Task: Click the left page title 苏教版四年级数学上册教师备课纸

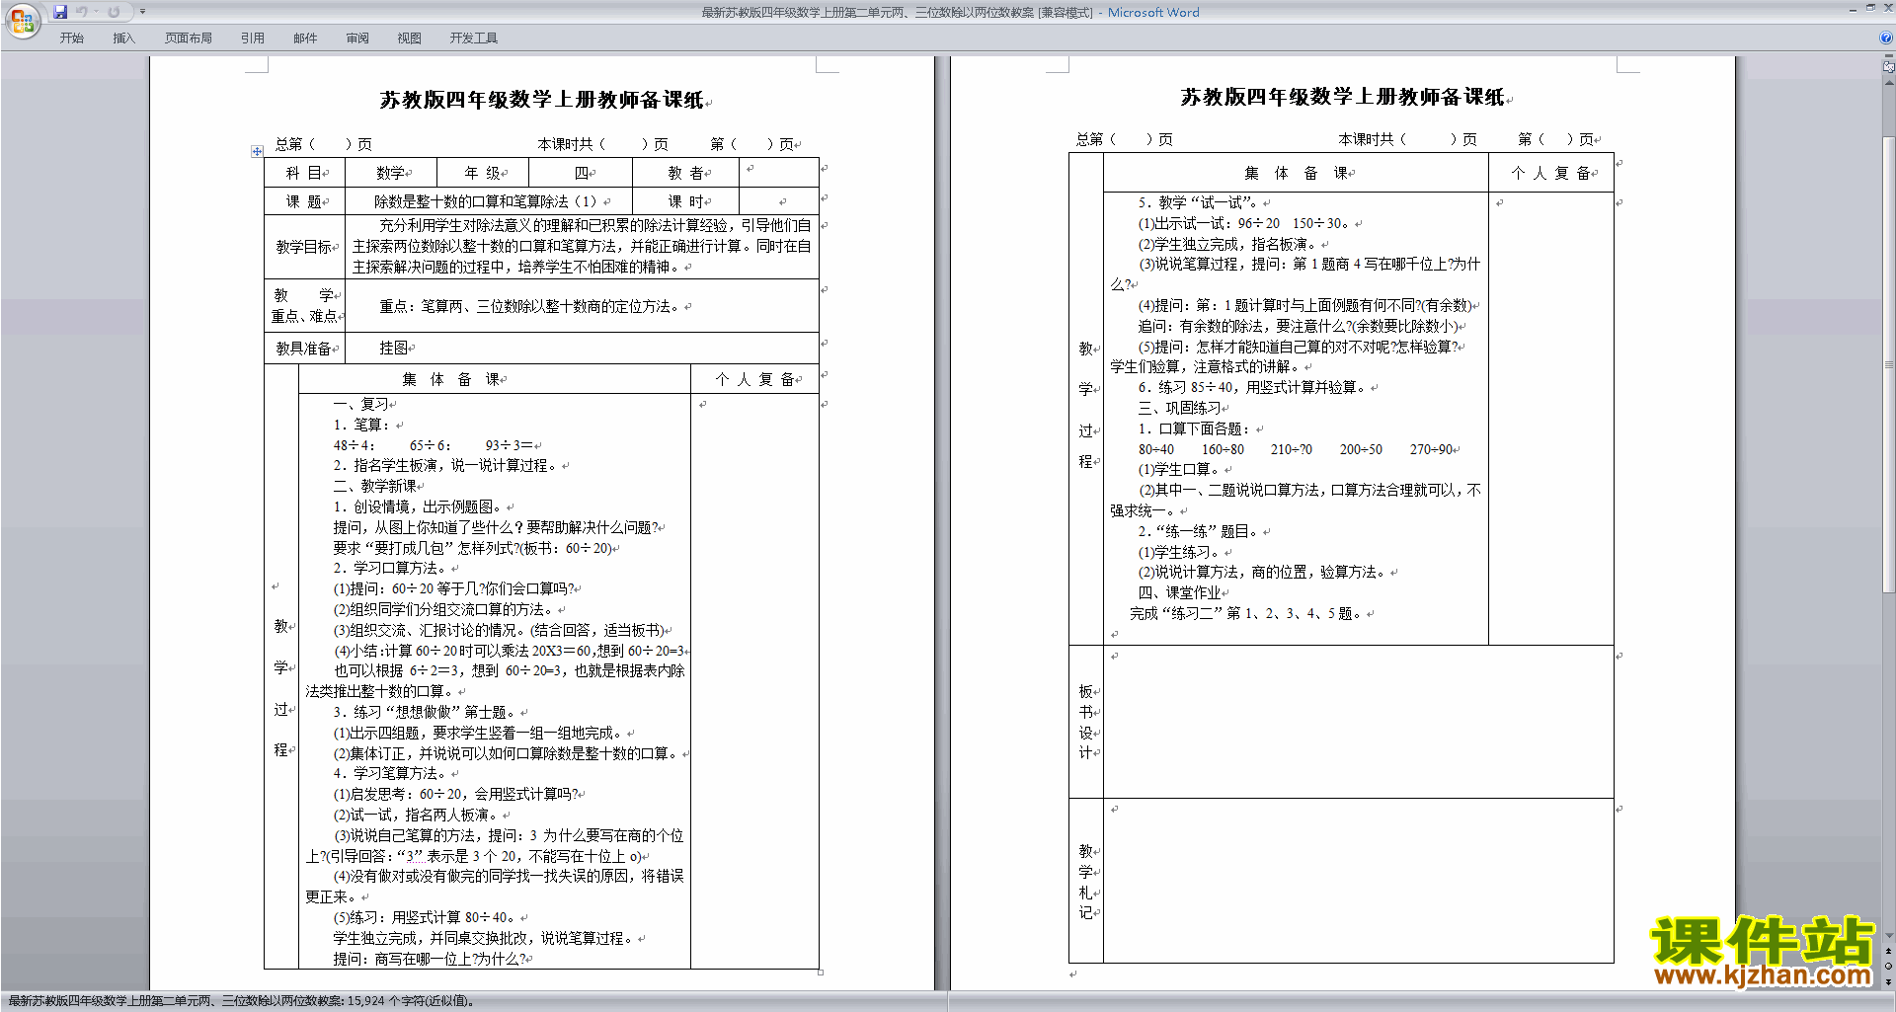Action: coord(542,100)
